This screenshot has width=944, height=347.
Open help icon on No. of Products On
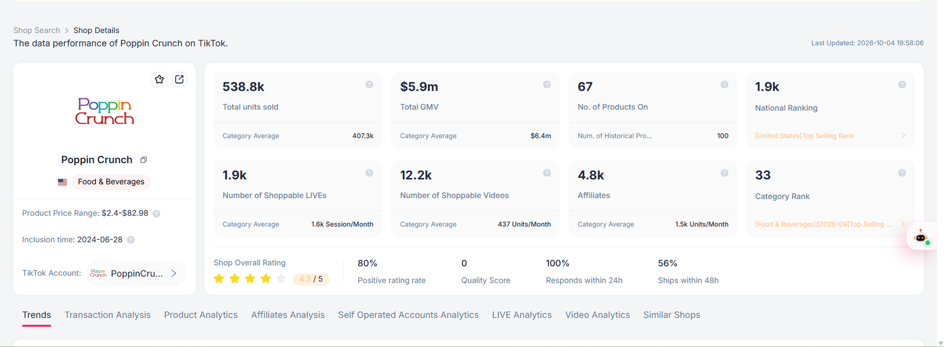[725, 85]
